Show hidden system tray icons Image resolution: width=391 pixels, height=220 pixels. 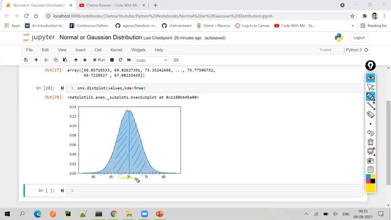(306, 214)
